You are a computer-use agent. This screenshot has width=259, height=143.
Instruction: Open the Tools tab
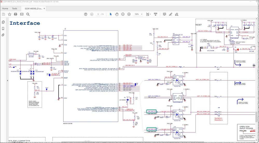pyautogui.click(x=15, y=9)
